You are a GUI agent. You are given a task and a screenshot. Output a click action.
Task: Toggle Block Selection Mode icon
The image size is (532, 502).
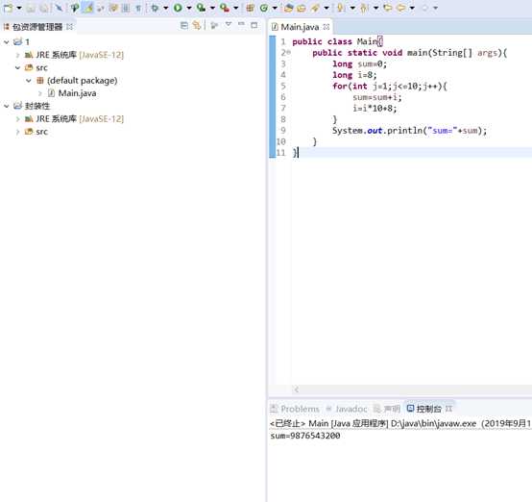[126, 8]
